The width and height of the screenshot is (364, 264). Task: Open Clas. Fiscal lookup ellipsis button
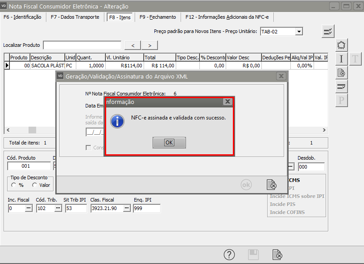pyautogui.click(x=127, y=208)
